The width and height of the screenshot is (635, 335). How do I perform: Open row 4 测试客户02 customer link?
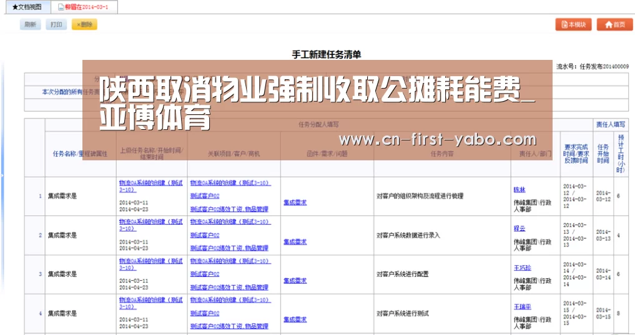[x=205, y=313]
